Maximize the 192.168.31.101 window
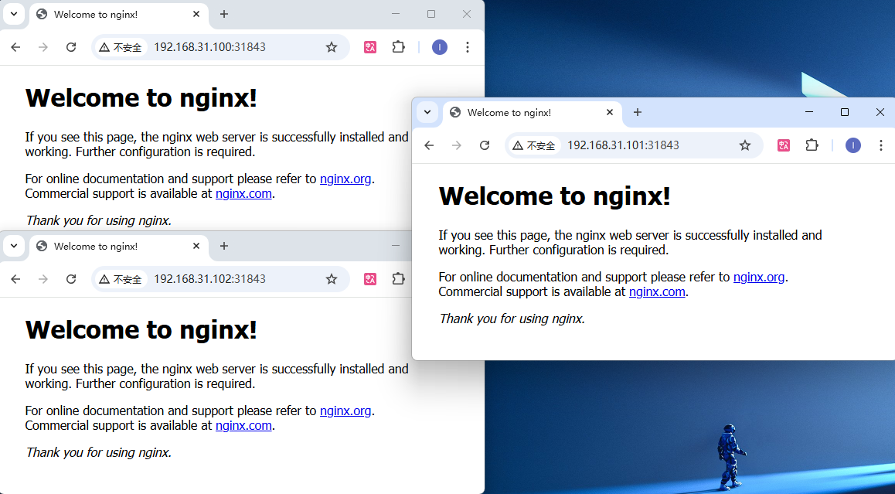The image size is (895, 494). click(x=845, y=113)
